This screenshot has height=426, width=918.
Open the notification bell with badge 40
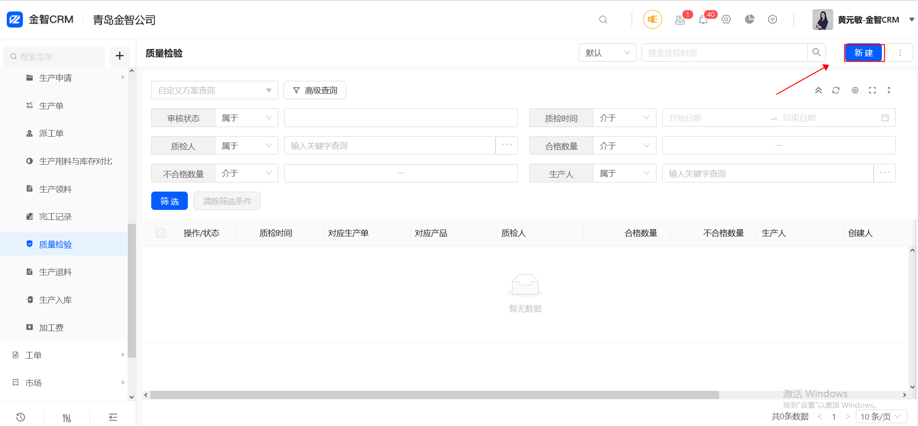[703, 20]
